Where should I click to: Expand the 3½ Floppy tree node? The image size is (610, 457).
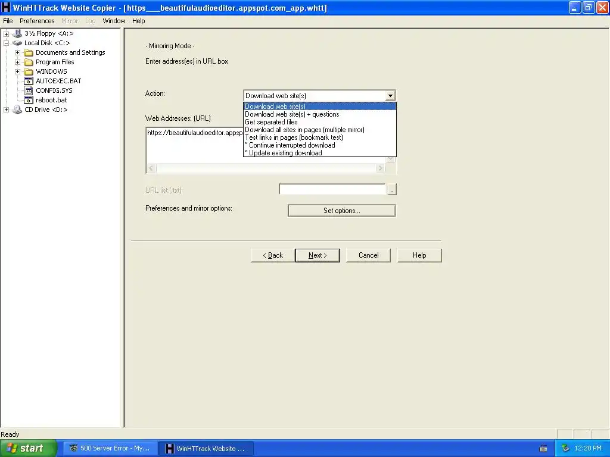point(6,34)
